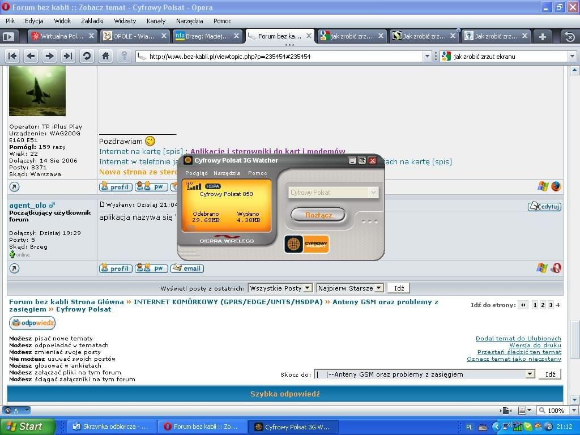
Task: Open the search engine dropdown arrow
Action: (x=572, y=56)
